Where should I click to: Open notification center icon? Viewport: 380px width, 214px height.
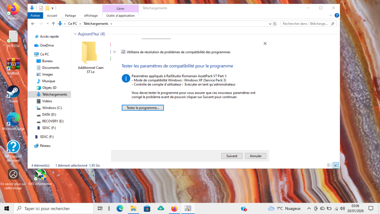click(x=371, y=208)
